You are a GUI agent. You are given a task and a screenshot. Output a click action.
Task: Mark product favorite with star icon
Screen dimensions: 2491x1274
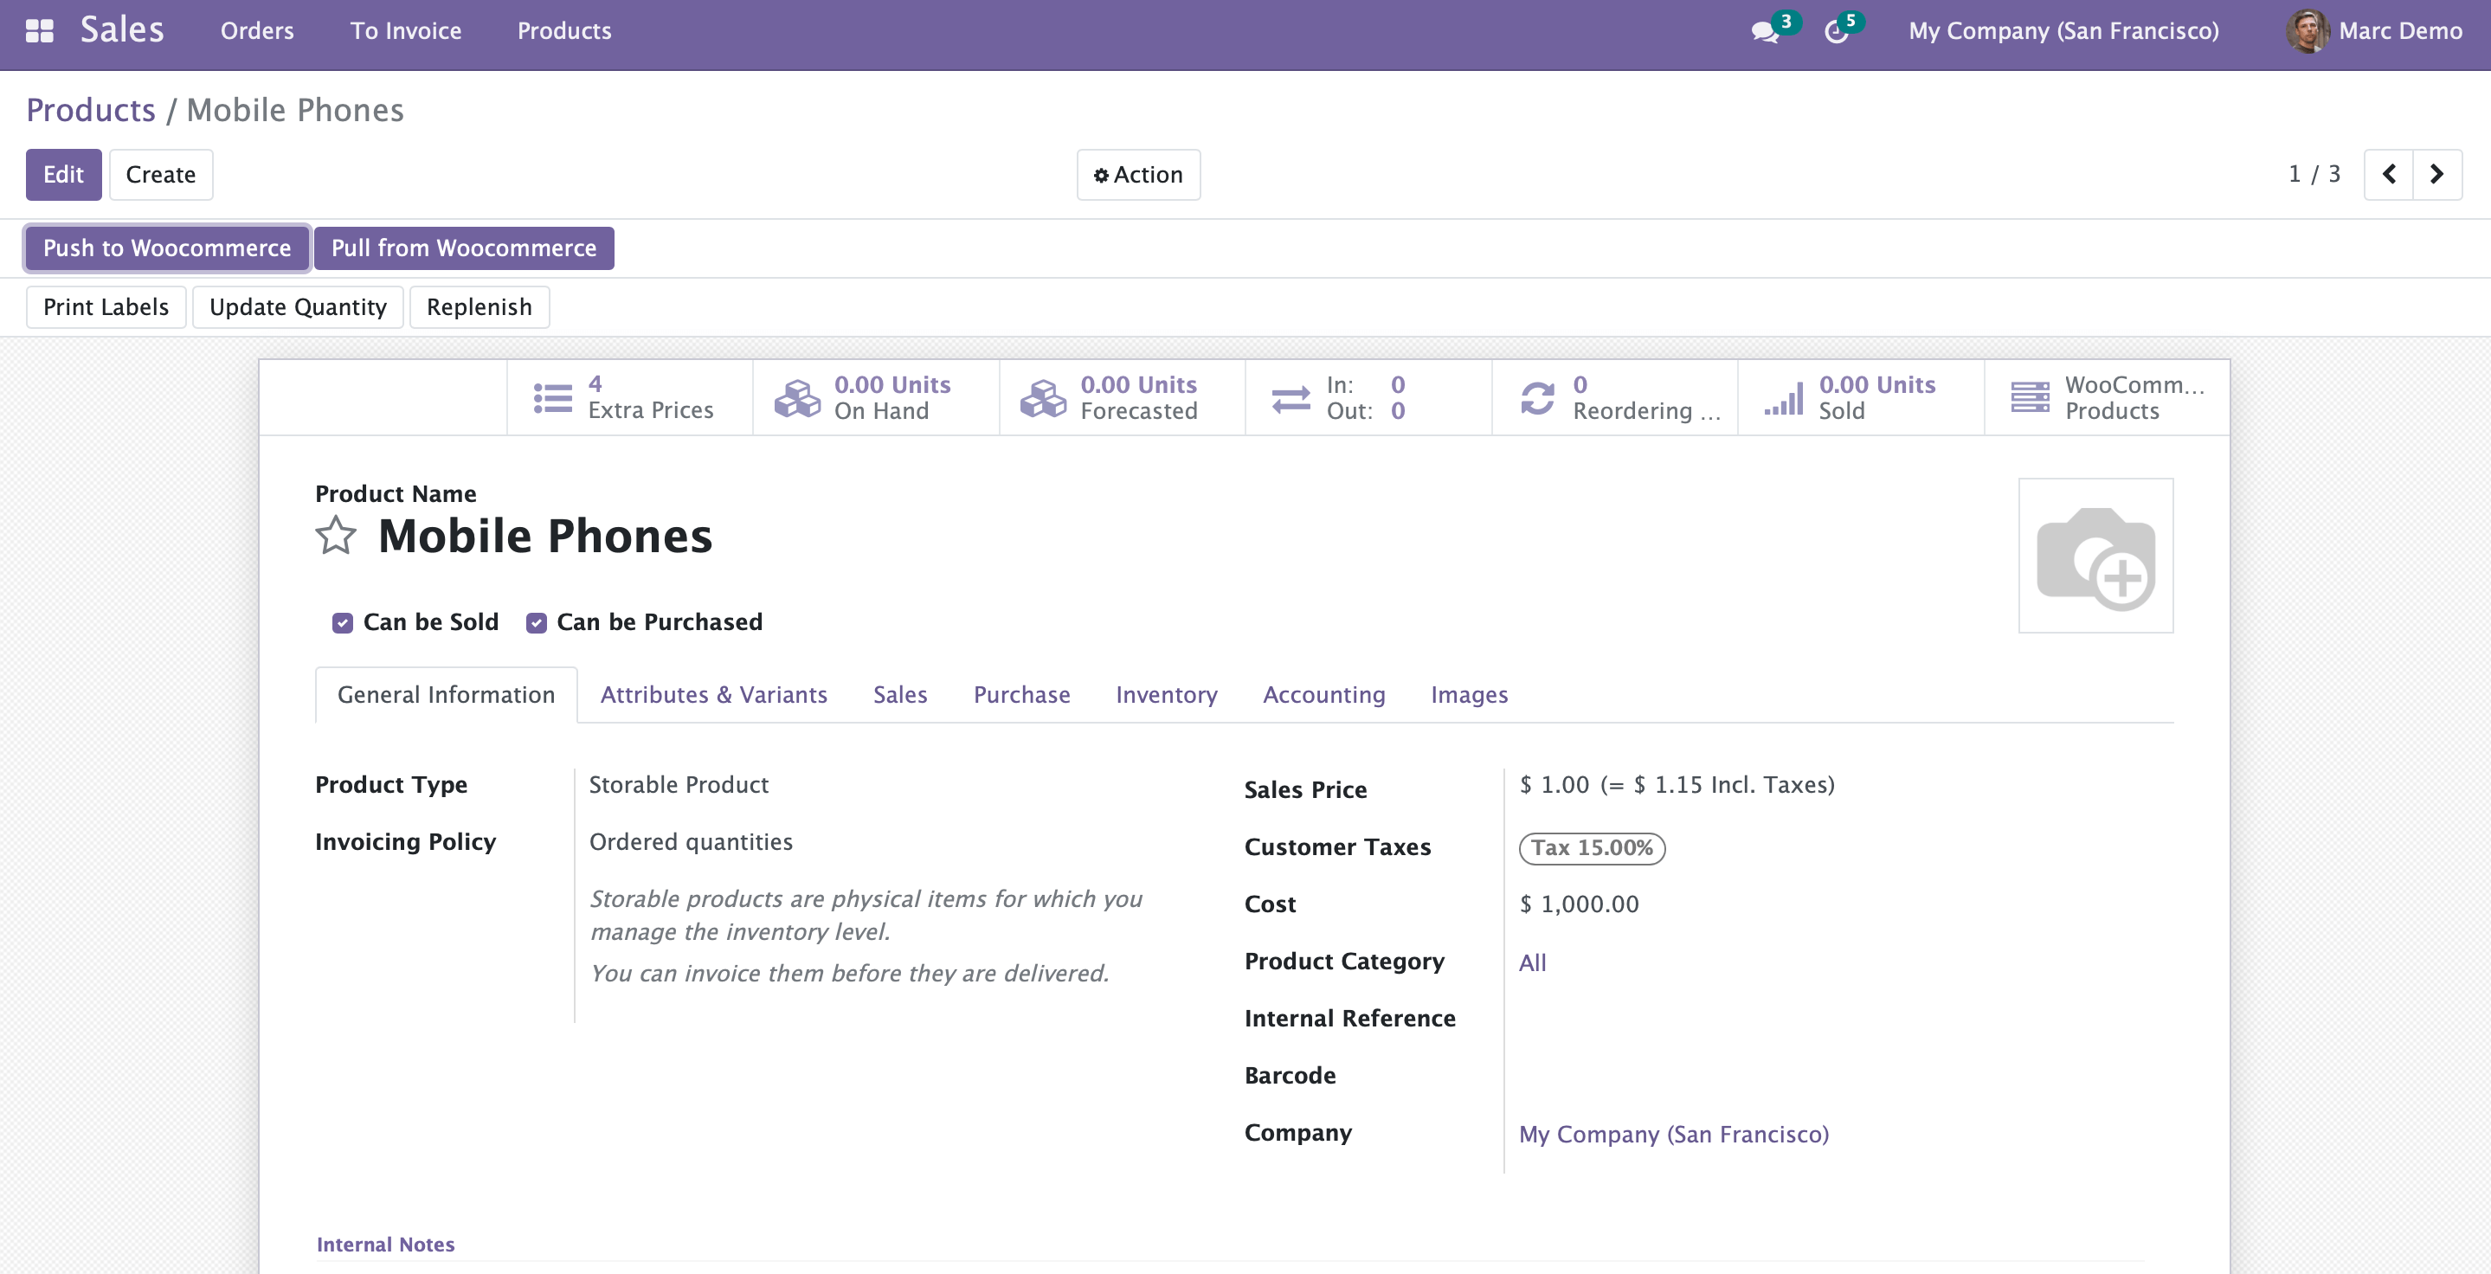tap(336, 536)
